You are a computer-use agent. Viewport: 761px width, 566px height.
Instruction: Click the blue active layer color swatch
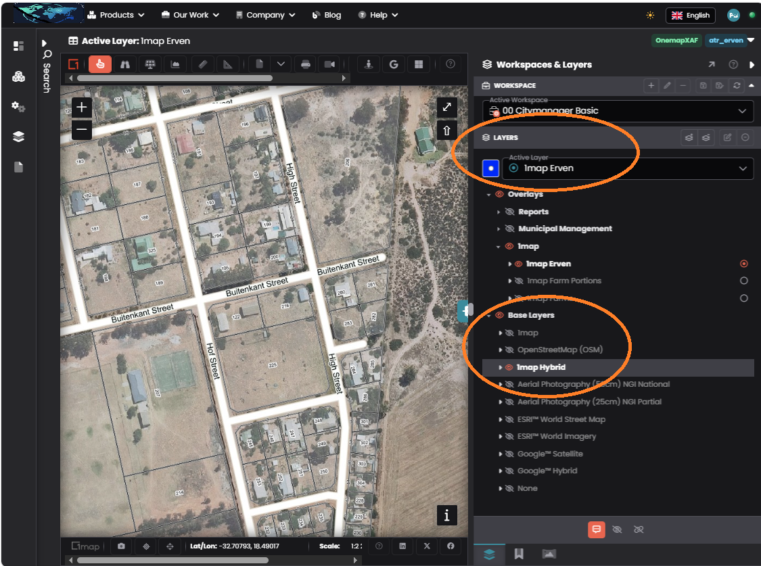point(490,169)
